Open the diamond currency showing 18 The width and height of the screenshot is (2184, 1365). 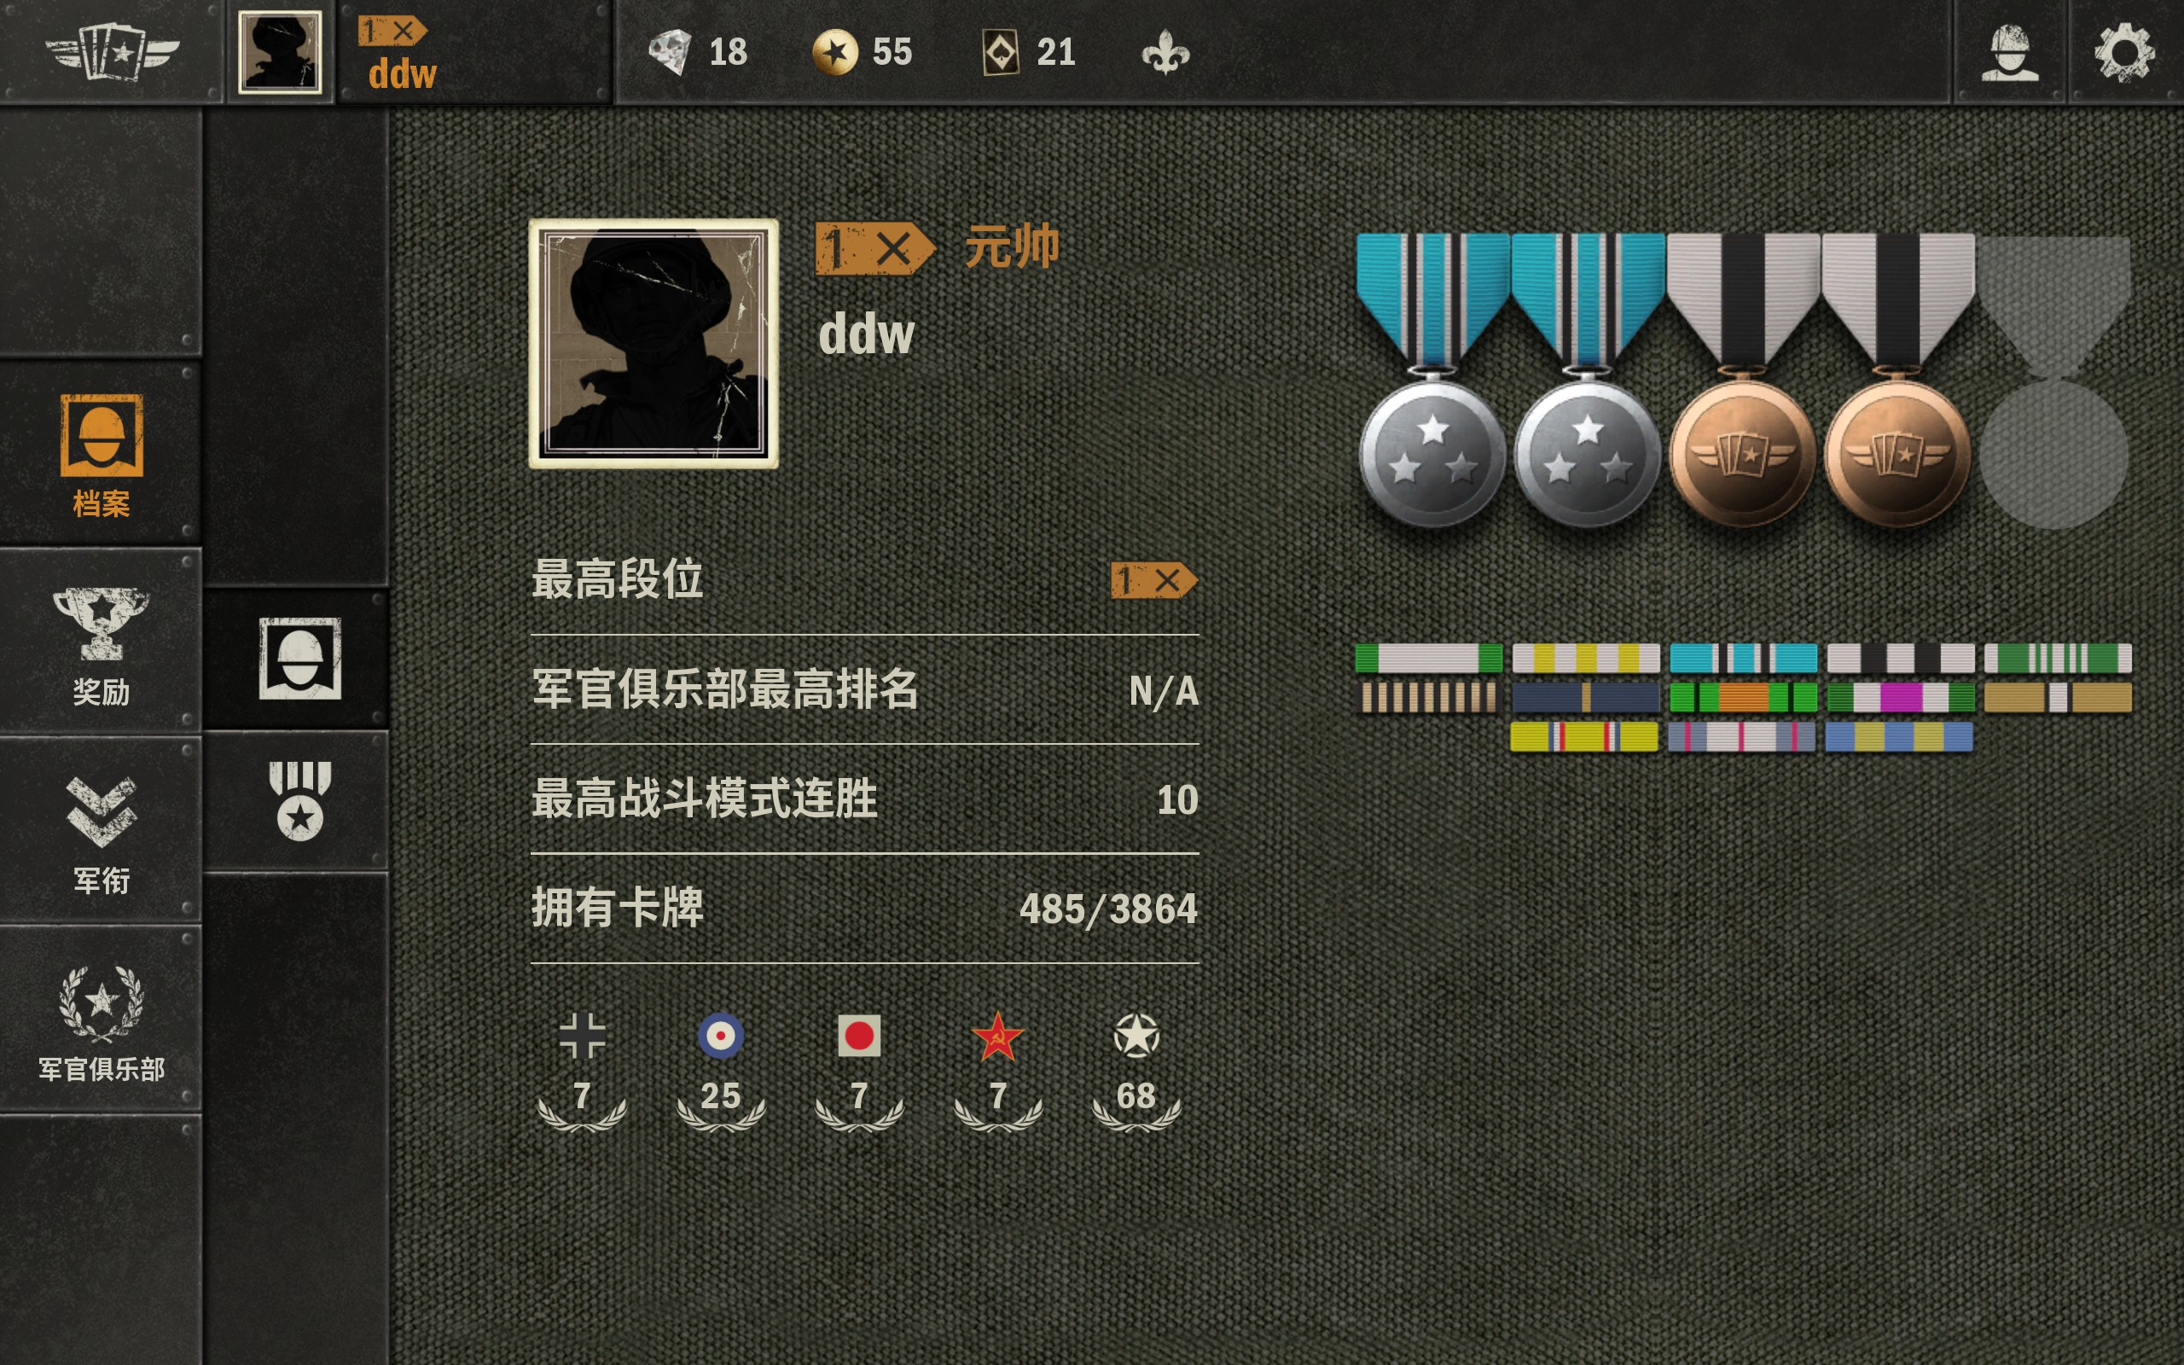point(699,52)
